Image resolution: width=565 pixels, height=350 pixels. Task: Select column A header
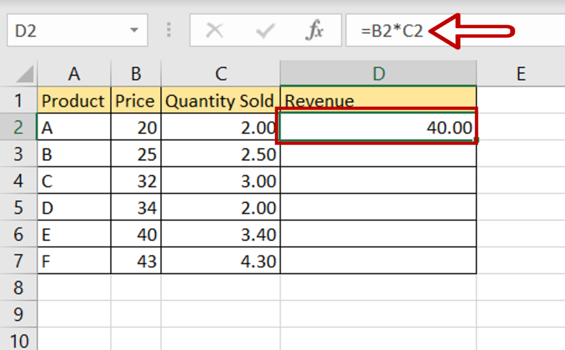point(74,72)
